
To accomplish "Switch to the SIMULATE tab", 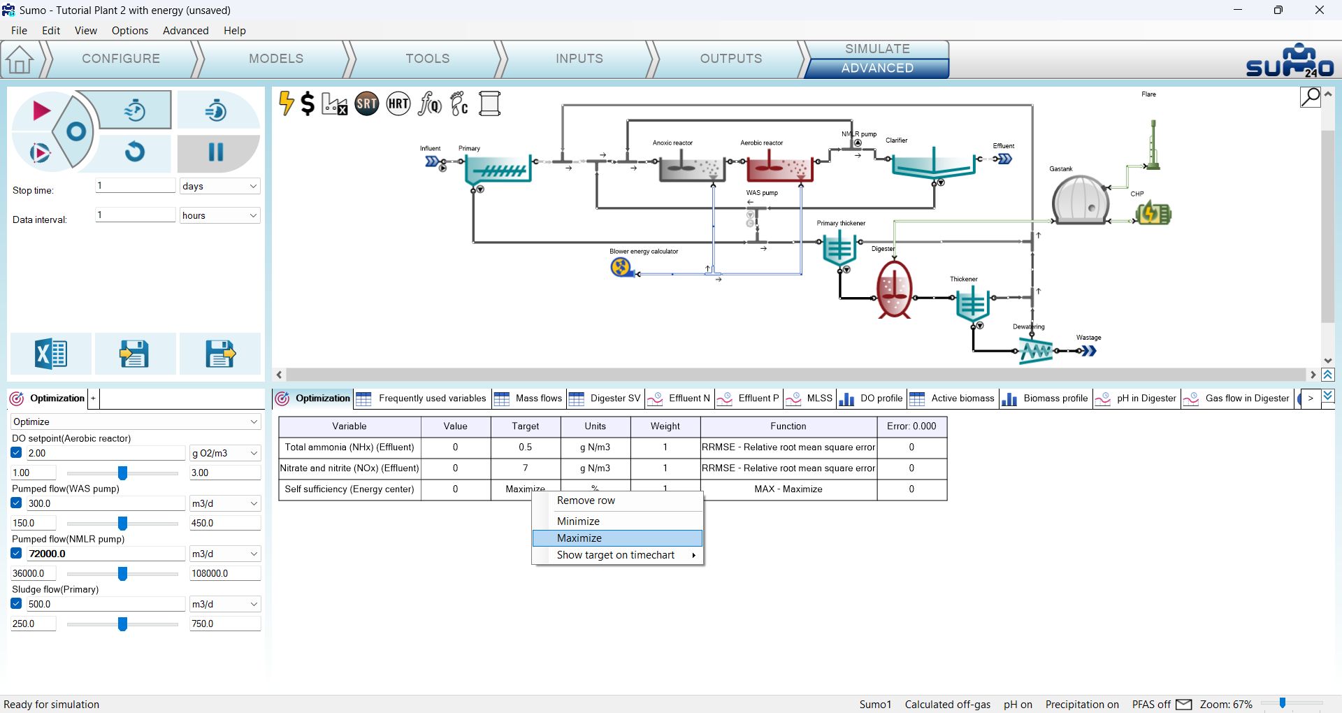I will tap(877, 49).
